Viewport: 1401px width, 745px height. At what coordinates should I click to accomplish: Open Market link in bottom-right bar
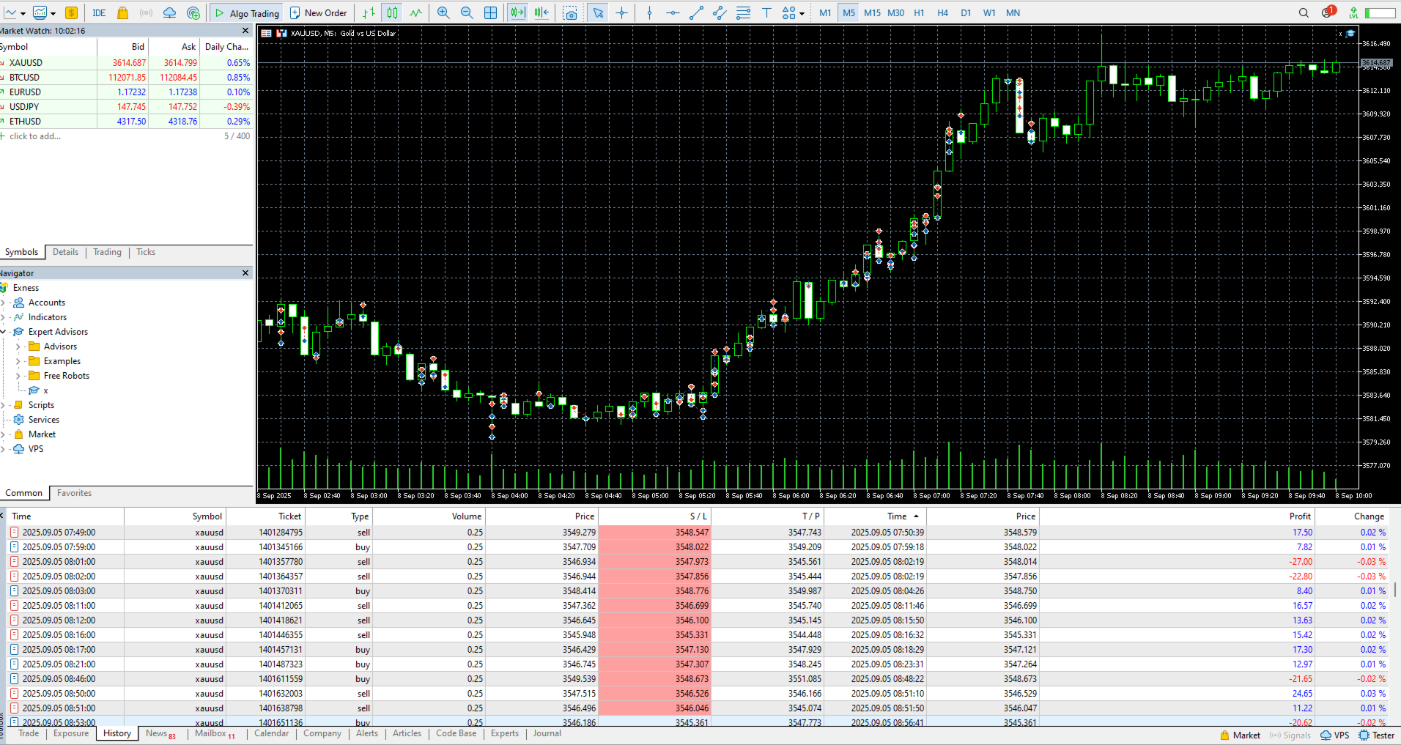[1240, 735]
